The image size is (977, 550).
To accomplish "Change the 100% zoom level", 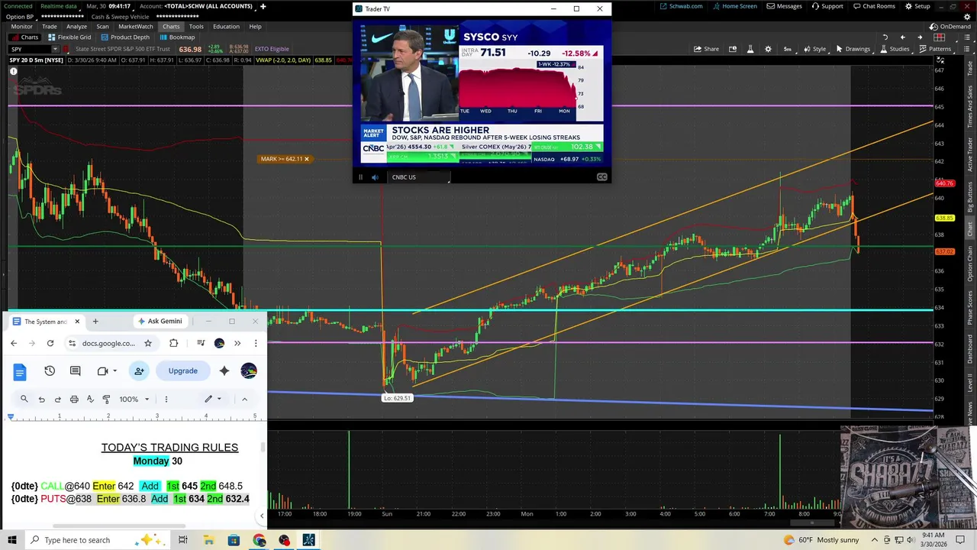I will [134, 399].
